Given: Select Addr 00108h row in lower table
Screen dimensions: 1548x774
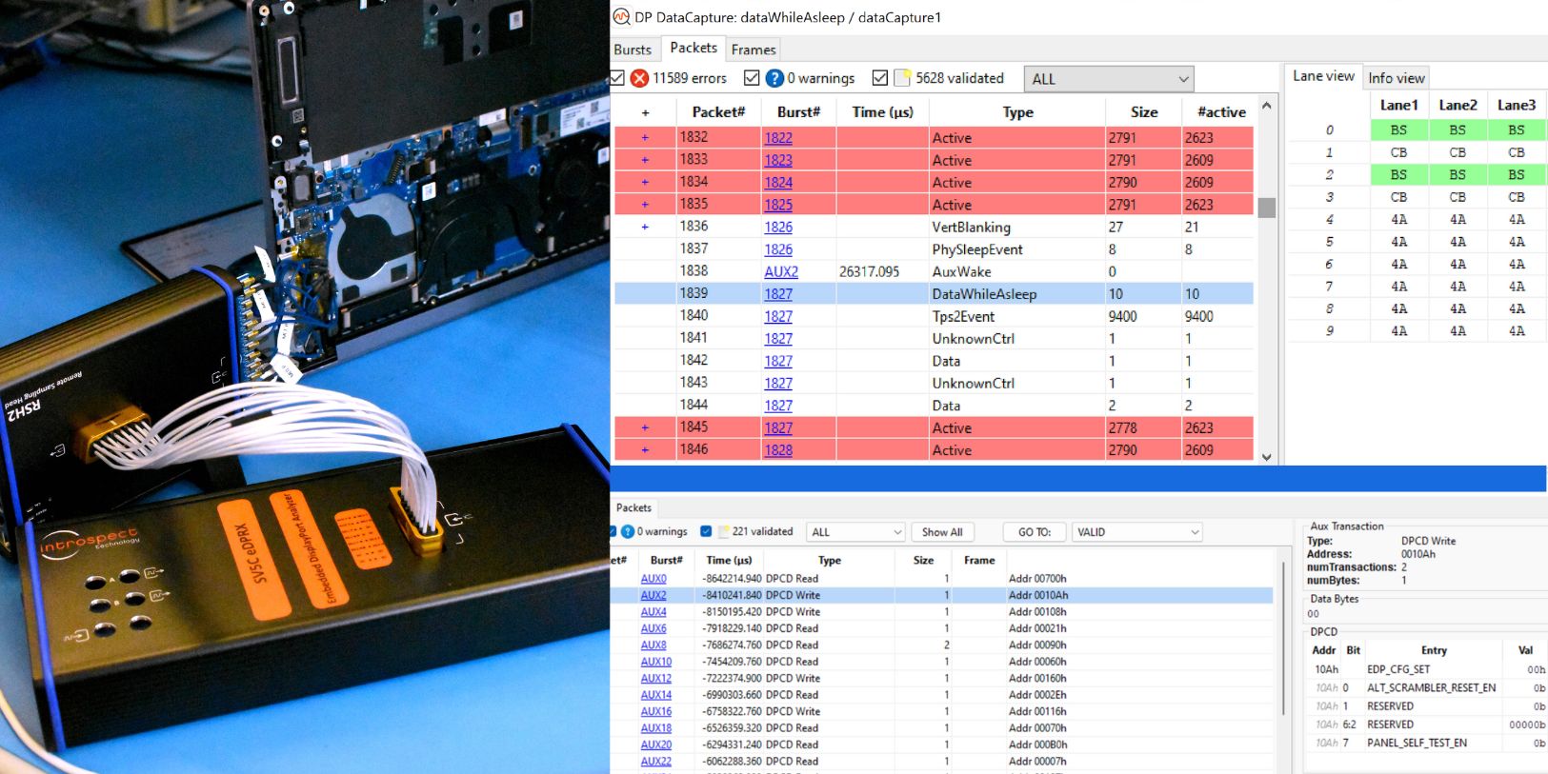Looking at the screenshot, I should coord(941,612).
